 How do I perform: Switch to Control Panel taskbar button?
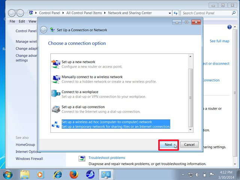[106, 174]
